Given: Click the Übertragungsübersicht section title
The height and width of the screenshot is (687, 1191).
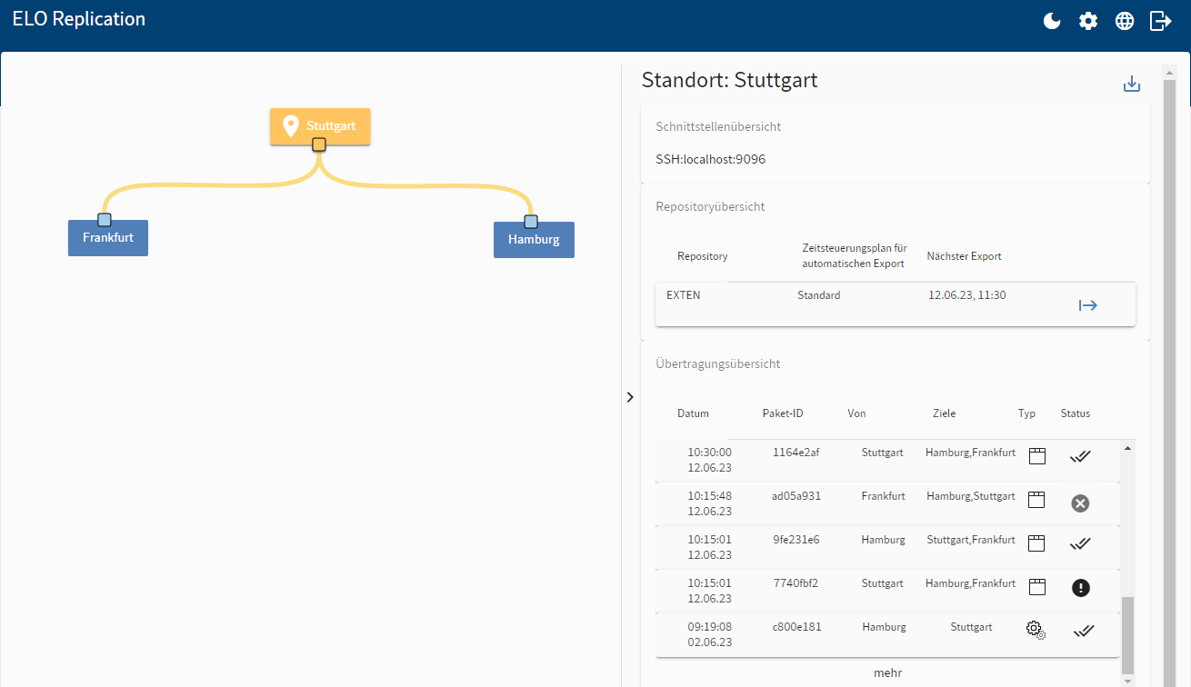Looking at the screenshot, I should pos(718,363).
